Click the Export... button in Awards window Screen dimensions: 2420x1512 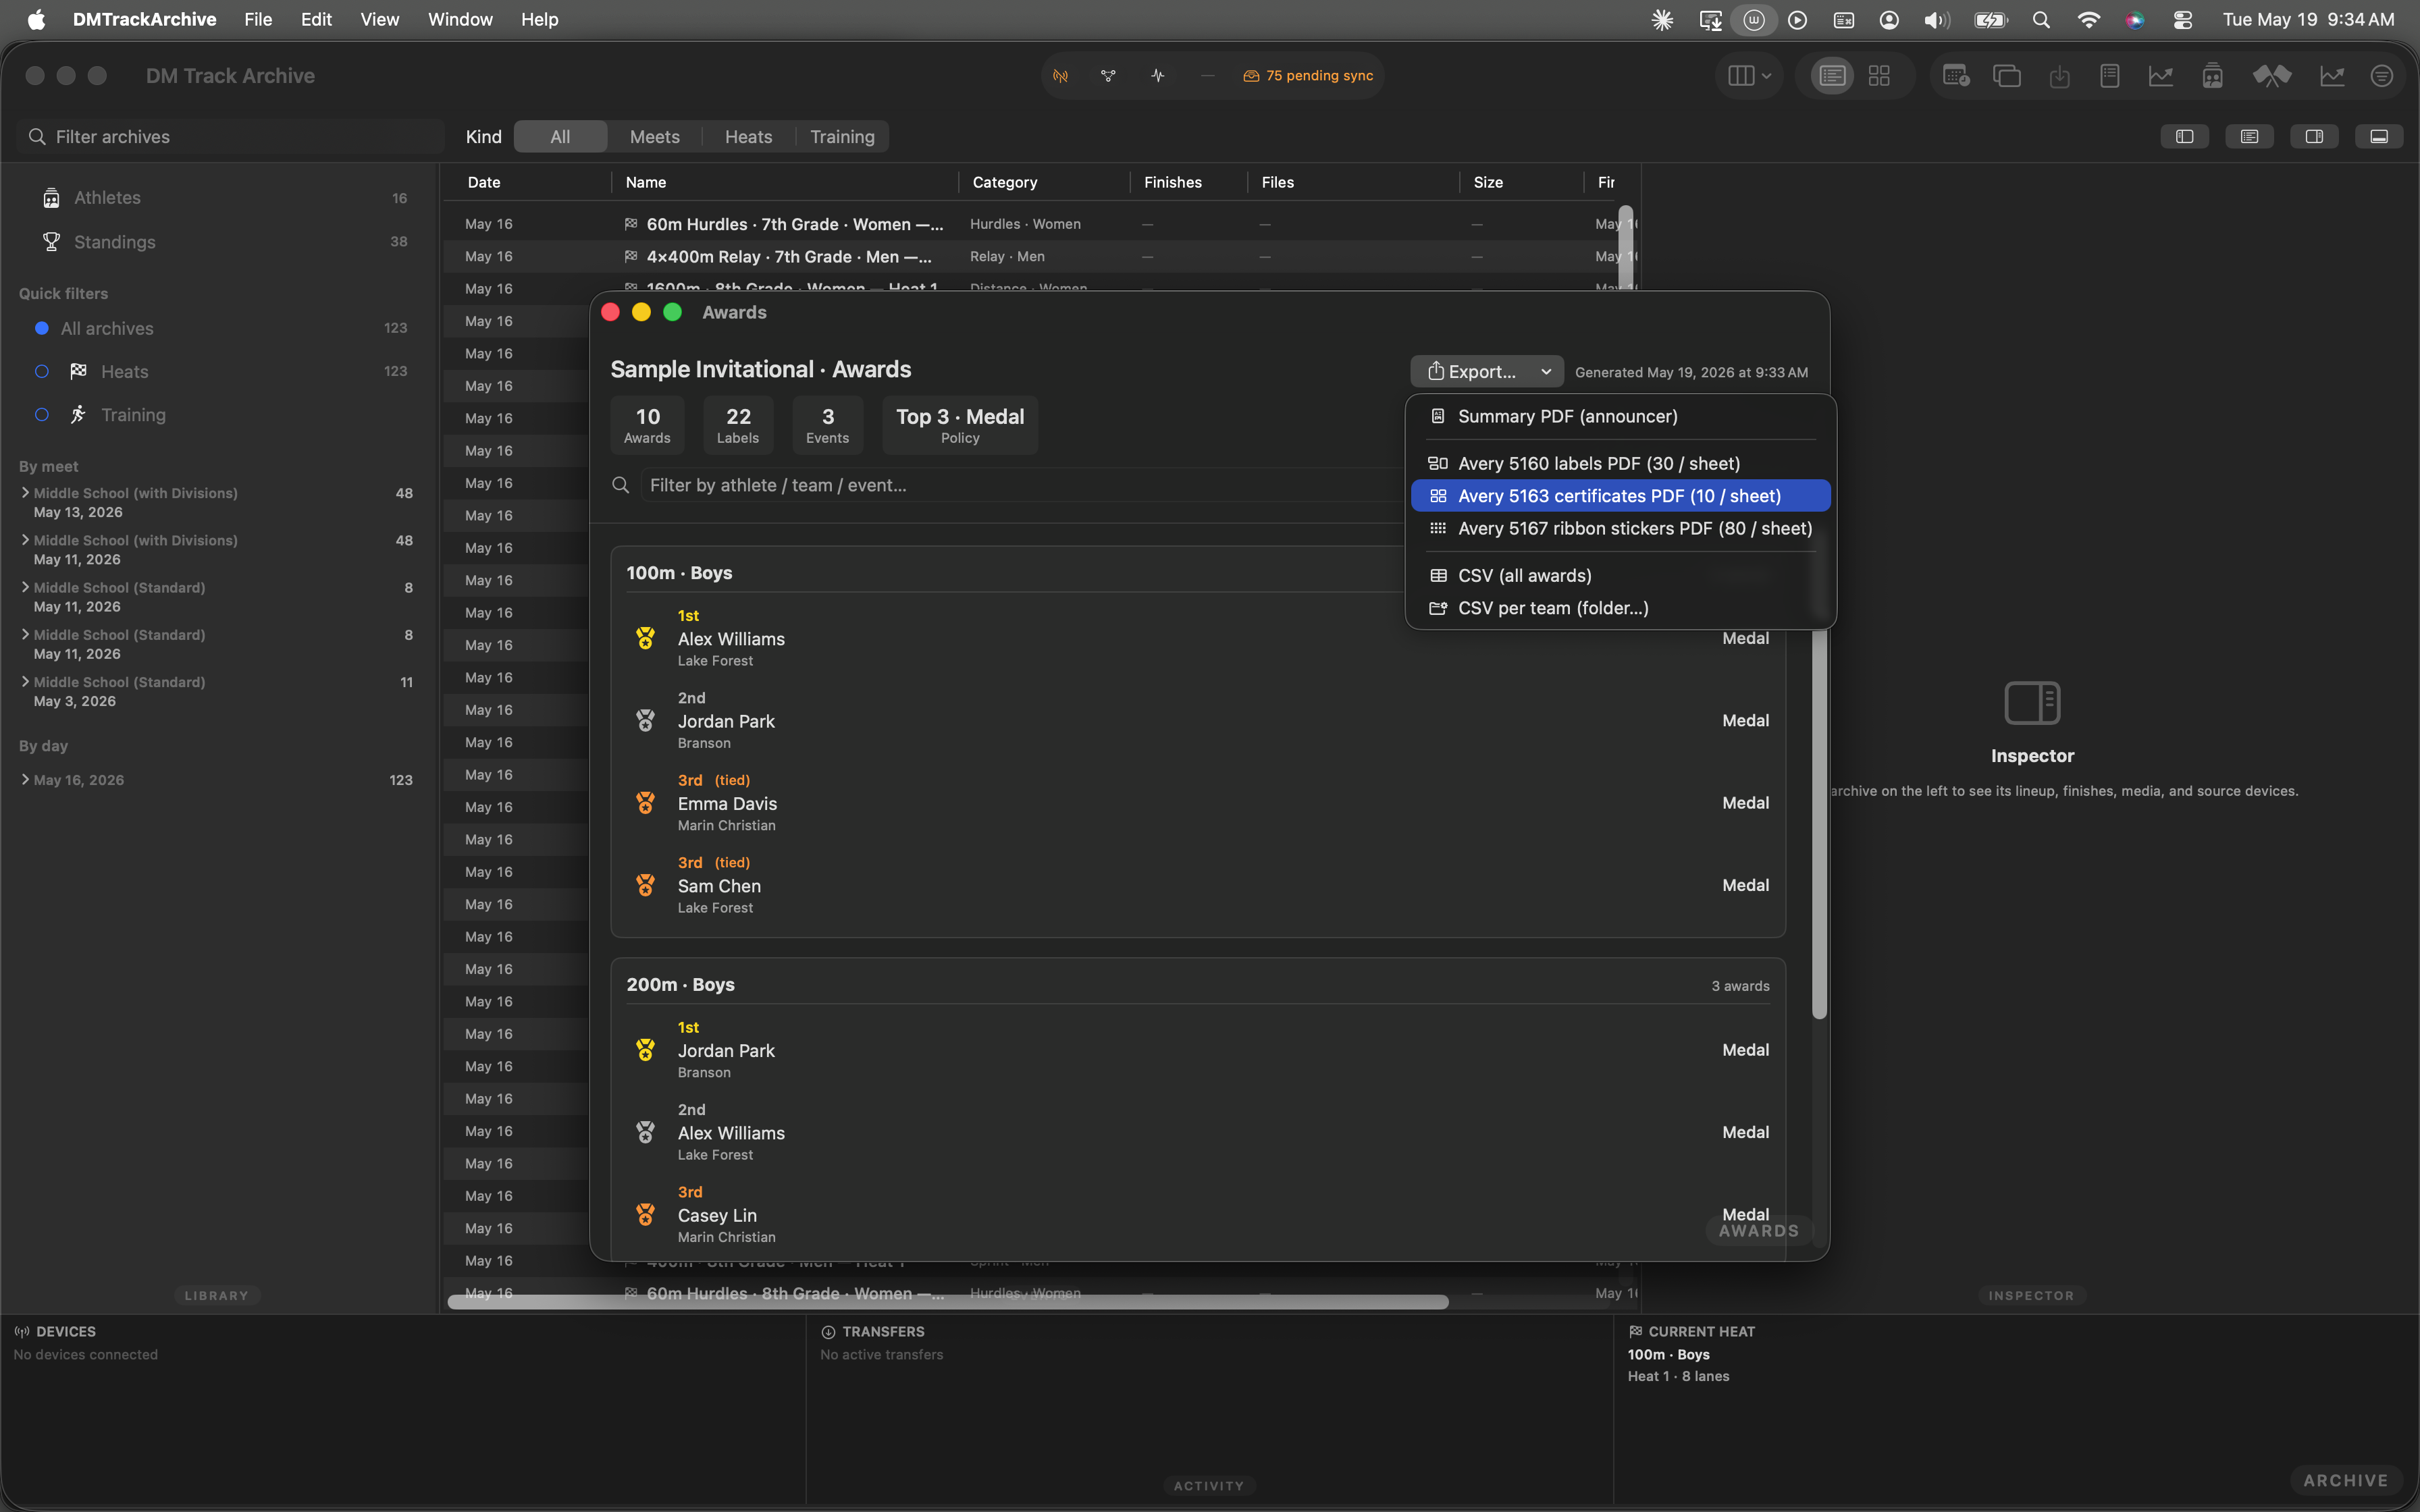(1487, 372)
